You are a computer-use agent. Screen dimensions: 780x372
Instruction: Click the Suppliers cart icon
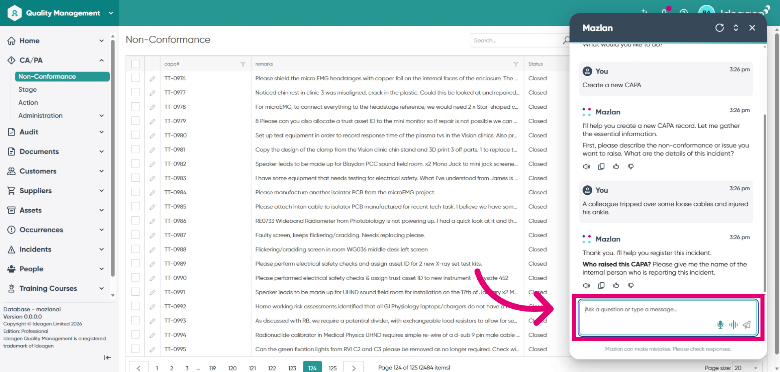pyautogui.click(x=11, y=191)
